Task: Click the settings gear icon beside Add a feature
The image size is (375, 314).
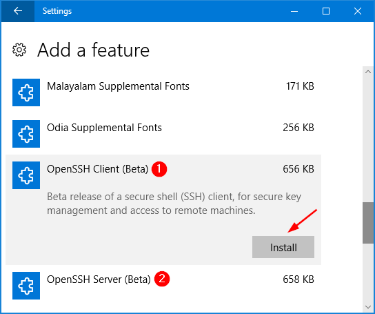Action: point(19,50)
